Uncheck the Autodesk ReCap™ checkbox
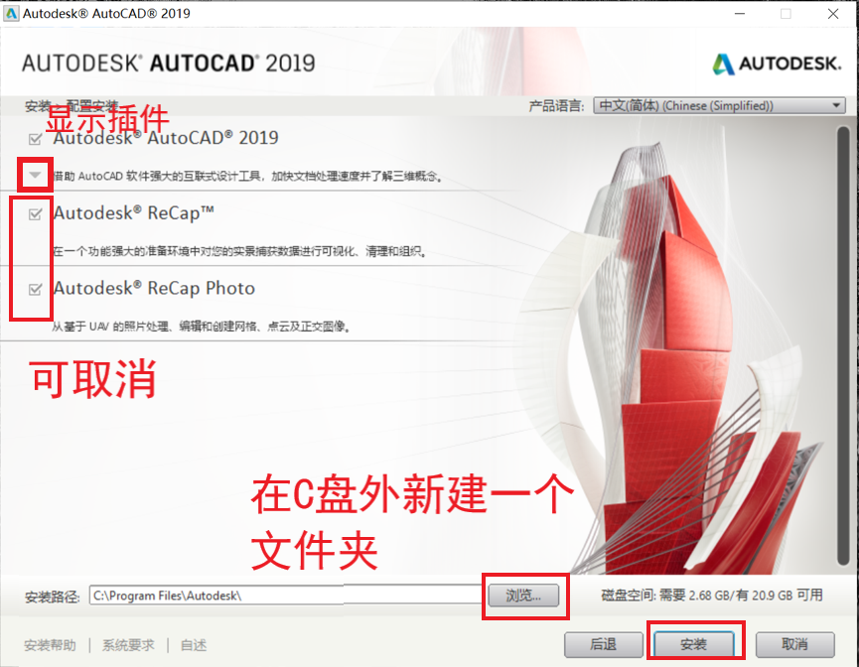859x667 pixels. pos(36,213)
